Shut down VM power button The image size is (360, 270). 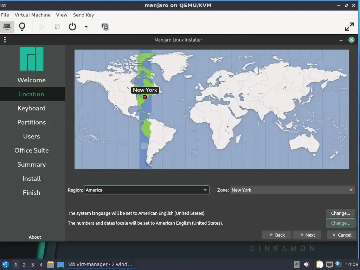(x=72, y=27)
